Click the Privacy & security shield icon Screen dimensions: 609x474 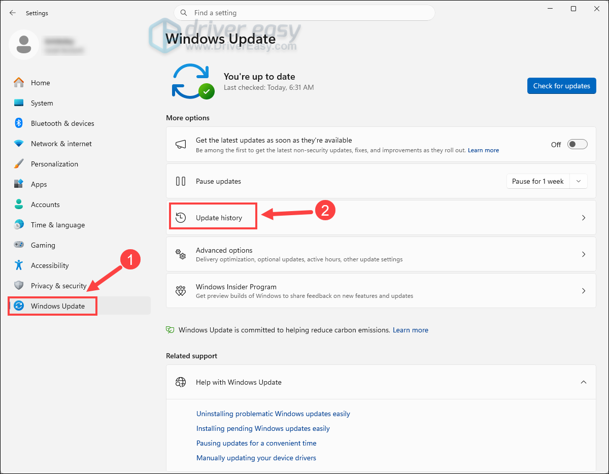click(19, 286)
